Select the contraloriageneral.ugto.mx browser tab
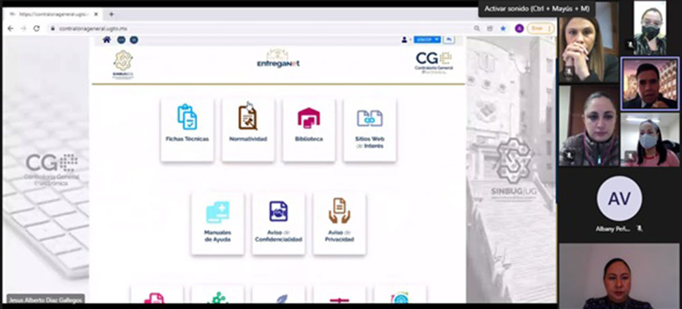The width and height of the screenshot is (682, 309). 55,14
